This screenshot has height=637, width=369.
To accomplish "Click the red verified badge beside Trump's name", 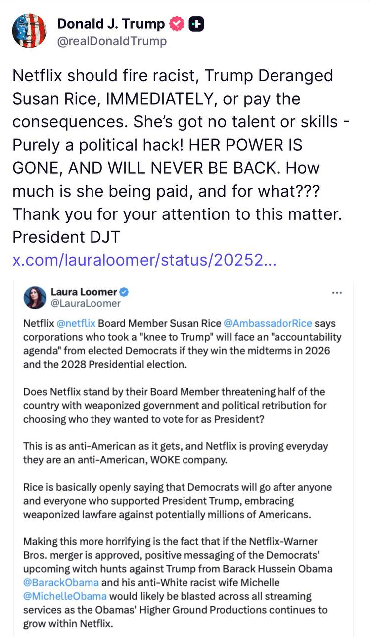I will click(x=177, y=24).
